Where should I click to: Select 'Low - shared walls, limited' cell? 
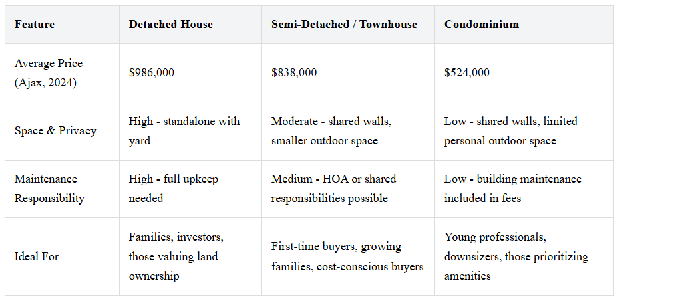[x=511, y=131]
